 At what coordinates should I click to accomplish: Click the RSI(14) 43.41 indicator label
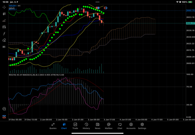click(16, 75)
